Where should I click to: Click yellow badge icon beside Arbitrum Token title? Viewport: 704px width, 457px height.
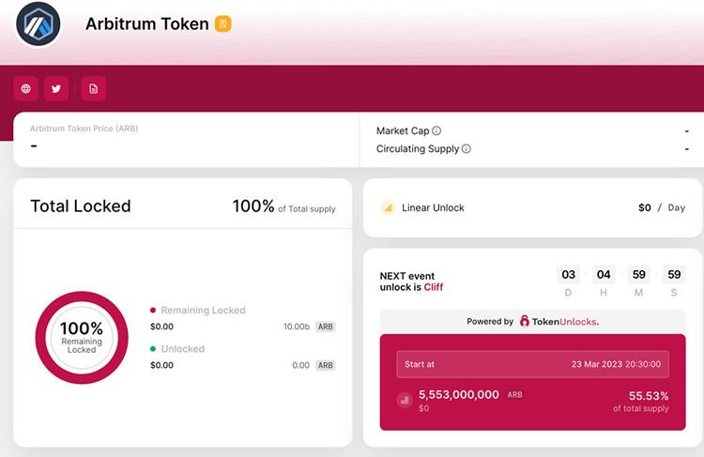click(223, 23)
